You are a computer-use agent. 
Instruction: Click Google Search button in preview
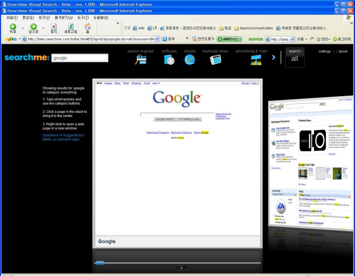[165, 119]
